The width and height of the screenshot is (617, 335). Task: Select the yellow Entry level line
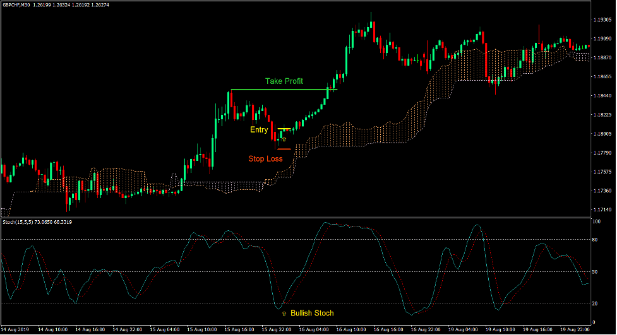pyautogui.click(x=284, y=129)
